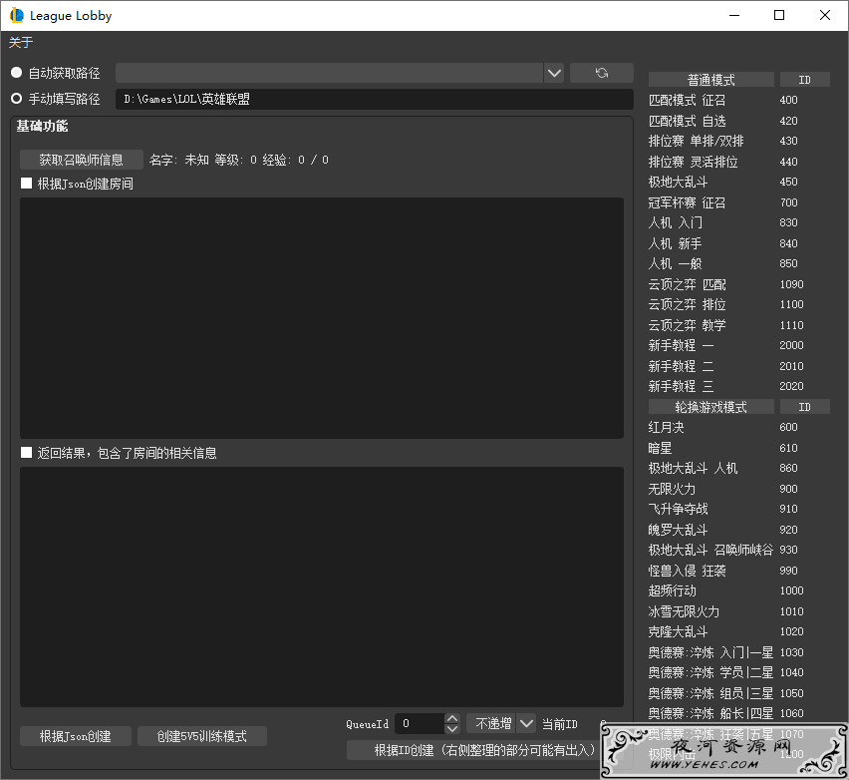This screenshot has width=849, height=780.
Task: Select the 奥德赛:淬炼 船长|四星 row
Action: [x=739, y=713]
